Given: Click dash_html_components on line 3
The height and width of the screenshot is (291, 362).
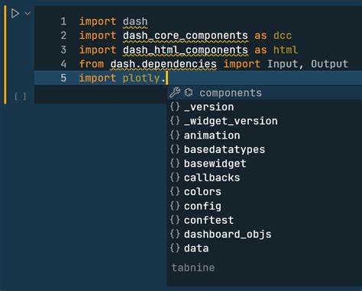Looking at the screenshot, I should [186, 50].
